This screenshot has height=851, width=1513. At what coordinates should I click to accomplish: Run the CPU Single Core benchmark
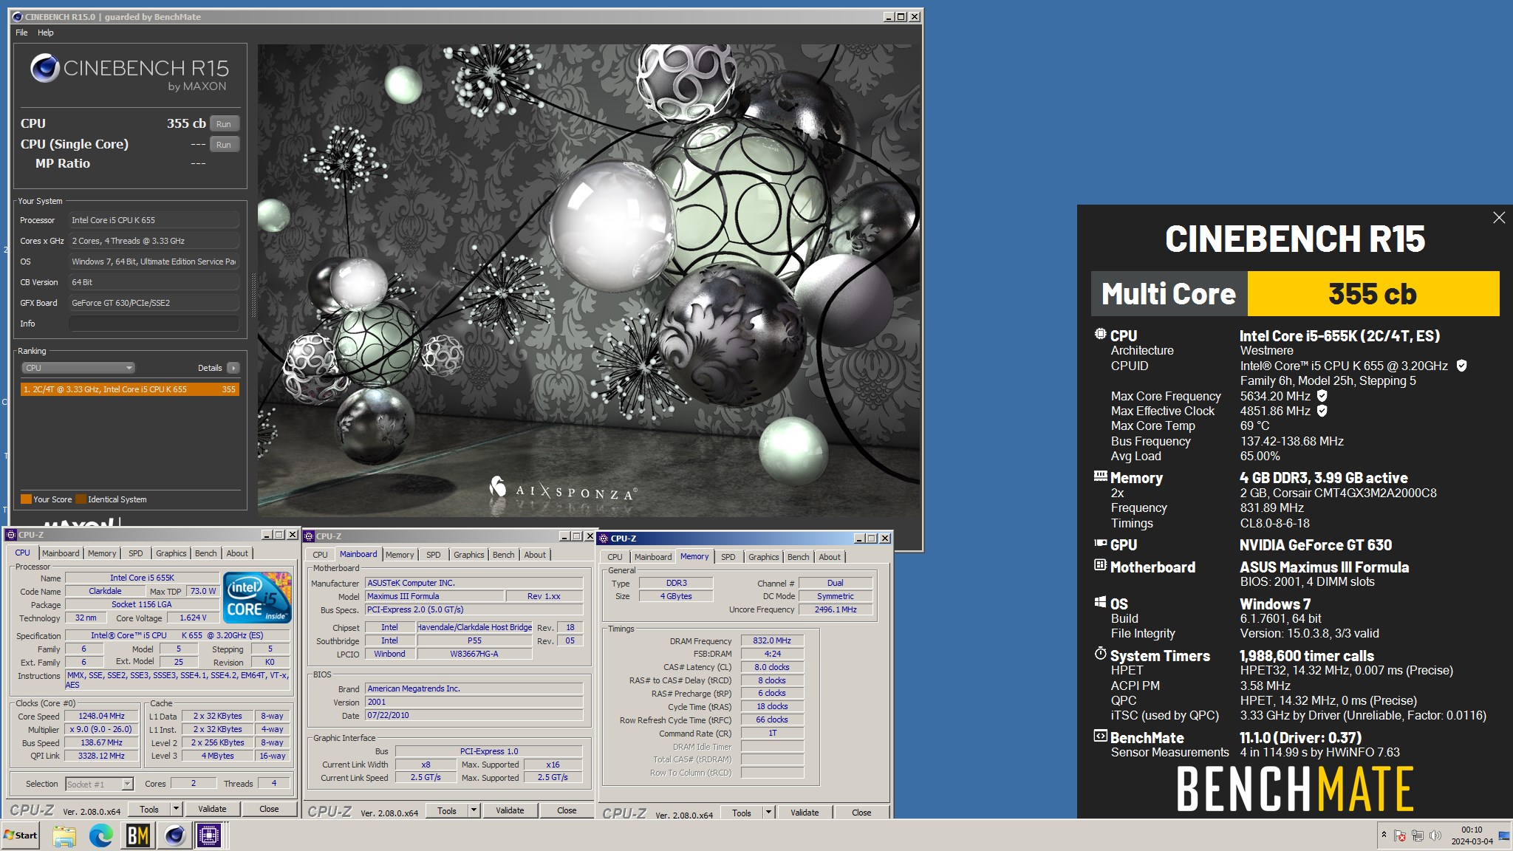225,145
